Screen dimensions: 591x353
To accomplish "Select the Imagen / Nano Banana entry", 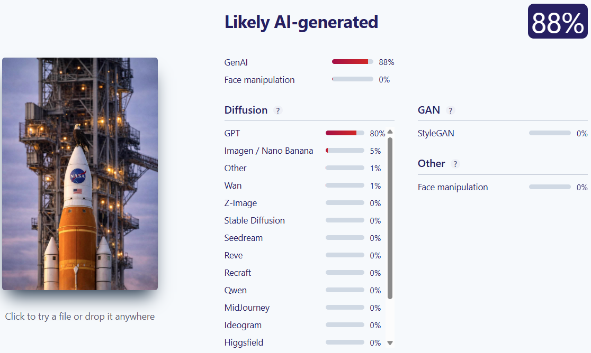I will point(268,151).
